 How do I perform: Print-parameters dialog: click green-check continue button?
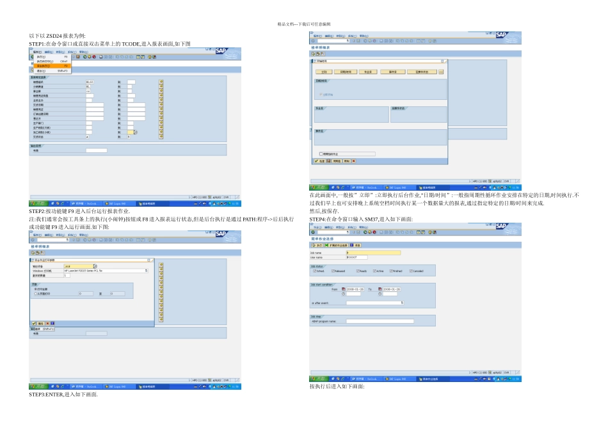click(x=34, y=323)
